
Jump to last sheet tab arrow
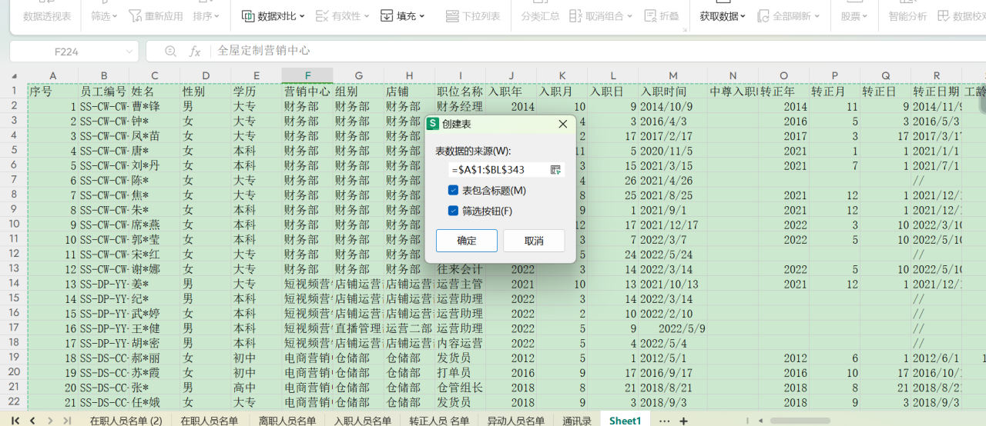pos(67,421)
